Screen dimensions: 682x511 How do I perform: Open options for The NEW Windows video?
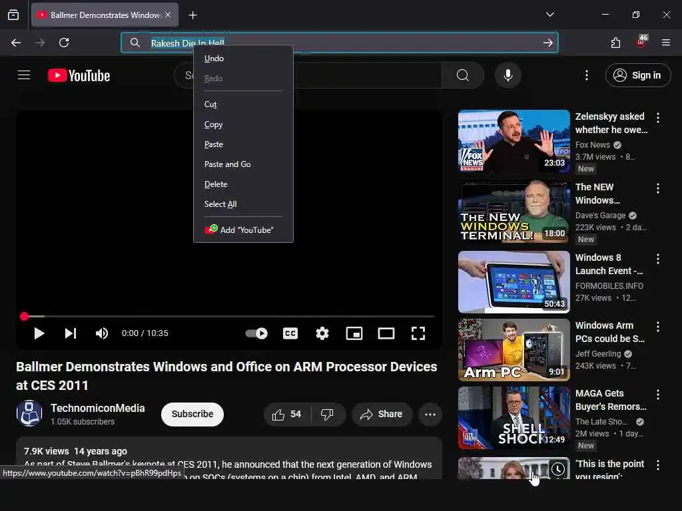pos(657,188)
